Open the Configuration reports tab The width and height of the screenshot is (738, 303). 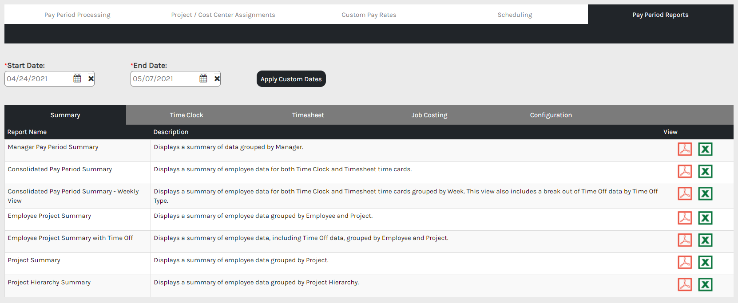coord(551,115)
